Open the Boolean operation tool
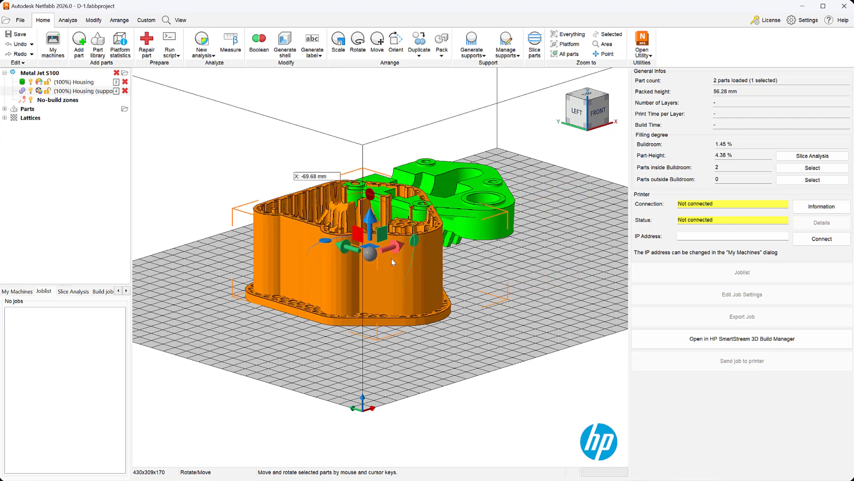The width and height of the screenshot is (854, 481). 259,42
